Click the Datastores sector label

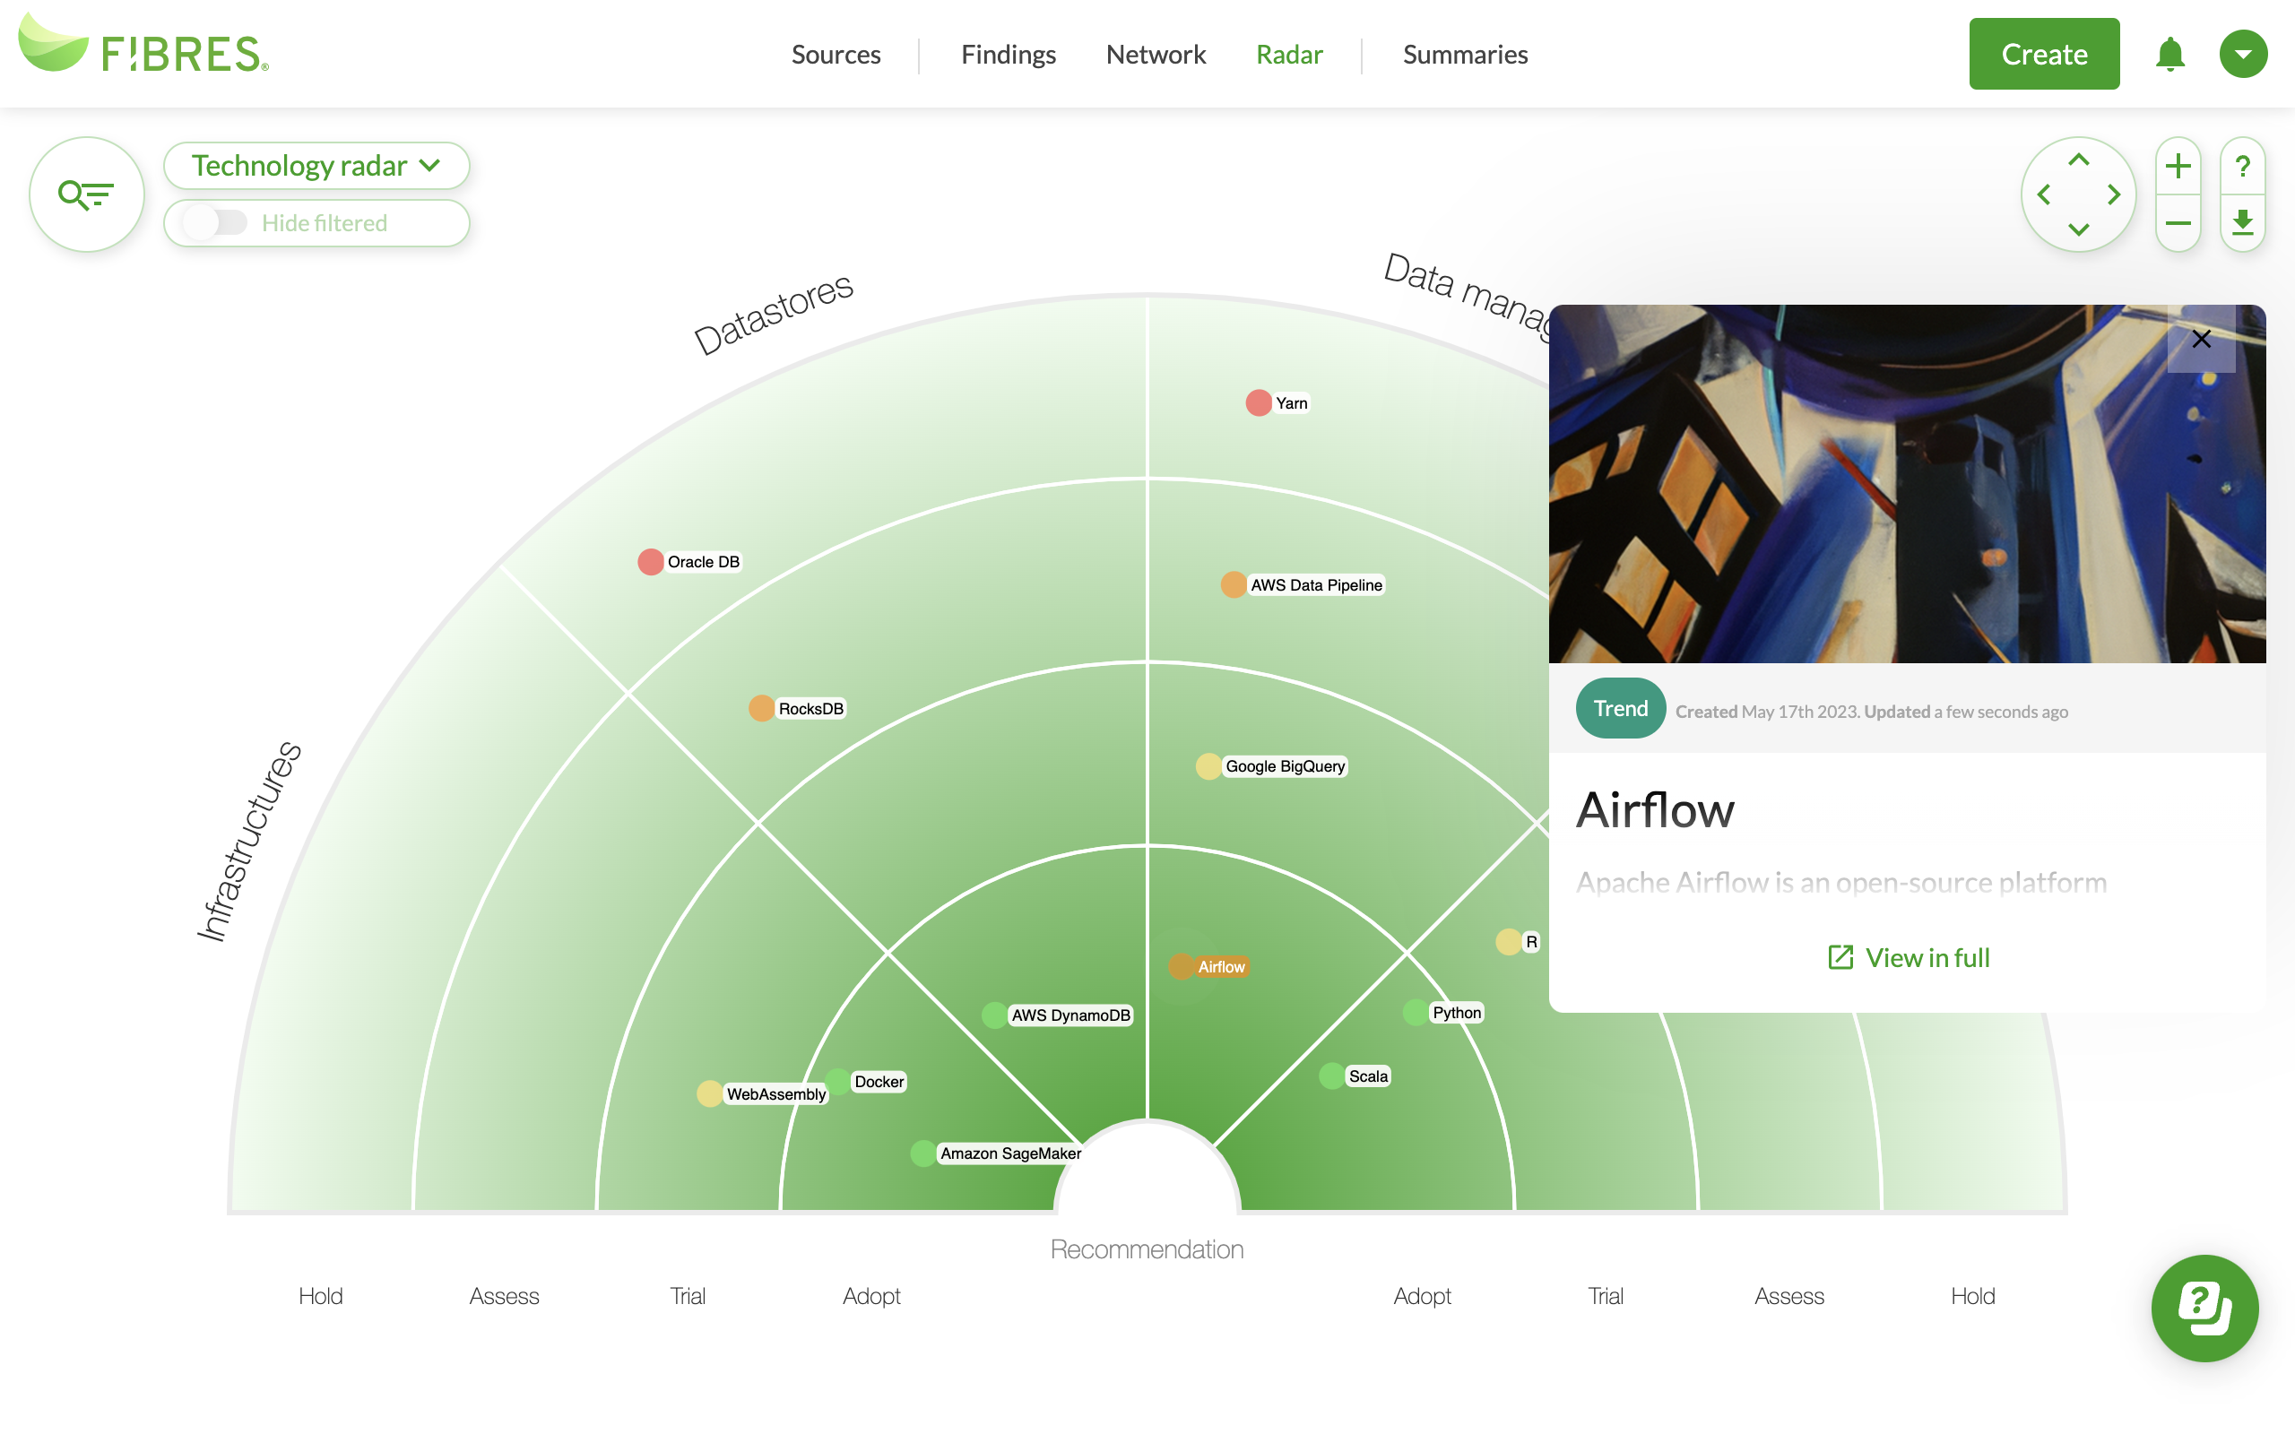[x=774, y=314]
